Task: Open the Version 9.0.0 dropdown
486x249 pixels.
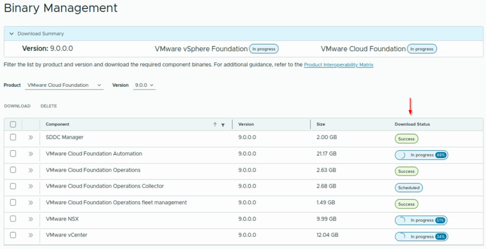Action: [144, 85]
